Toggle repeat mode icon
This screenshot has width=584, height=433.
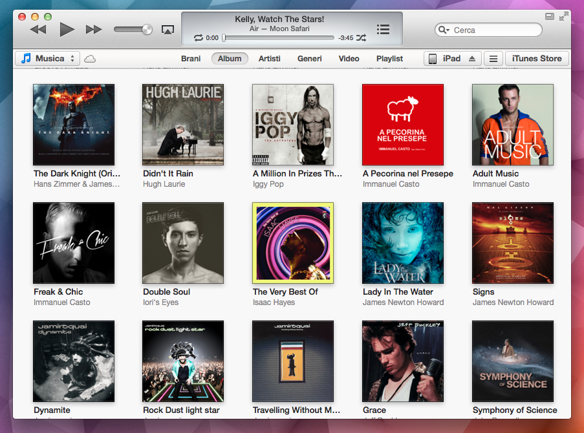tap(198, 37)
